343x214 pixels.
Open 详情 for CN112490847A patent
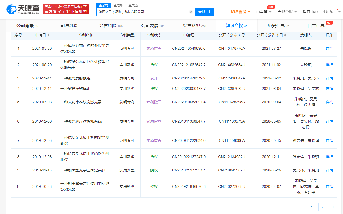329,78
